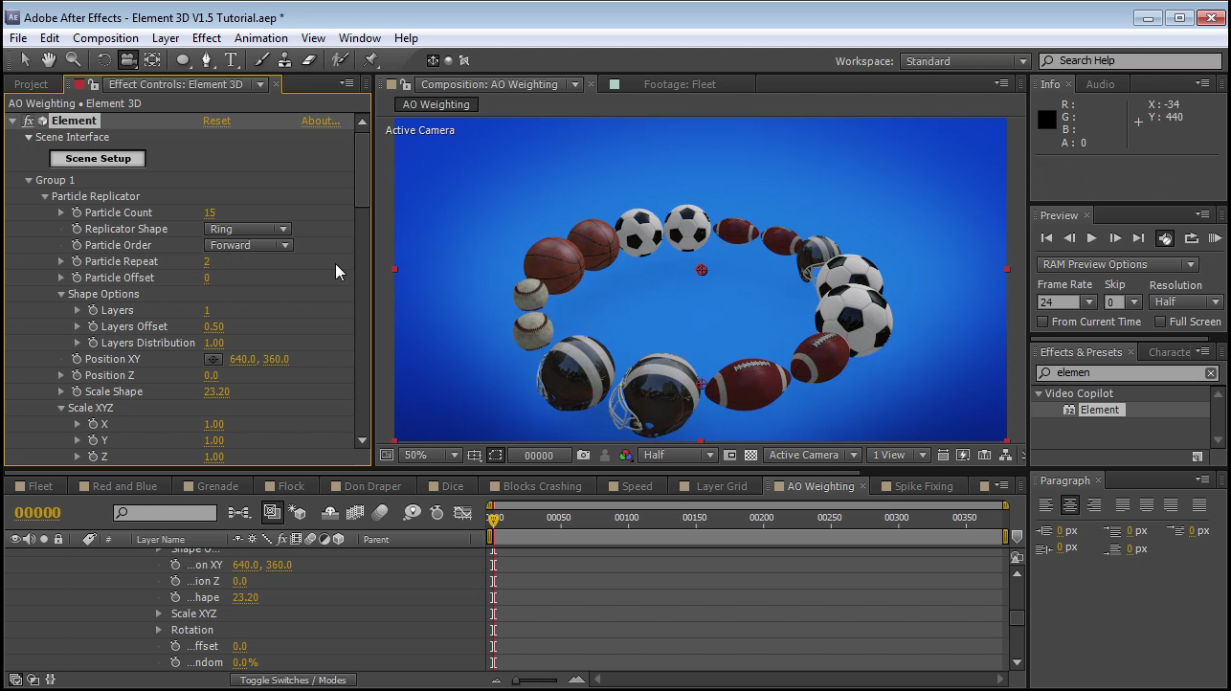Screen dimensions: 1231x691
Task: Select the Zoom tool in toolbar
Action: click(73, 60)
